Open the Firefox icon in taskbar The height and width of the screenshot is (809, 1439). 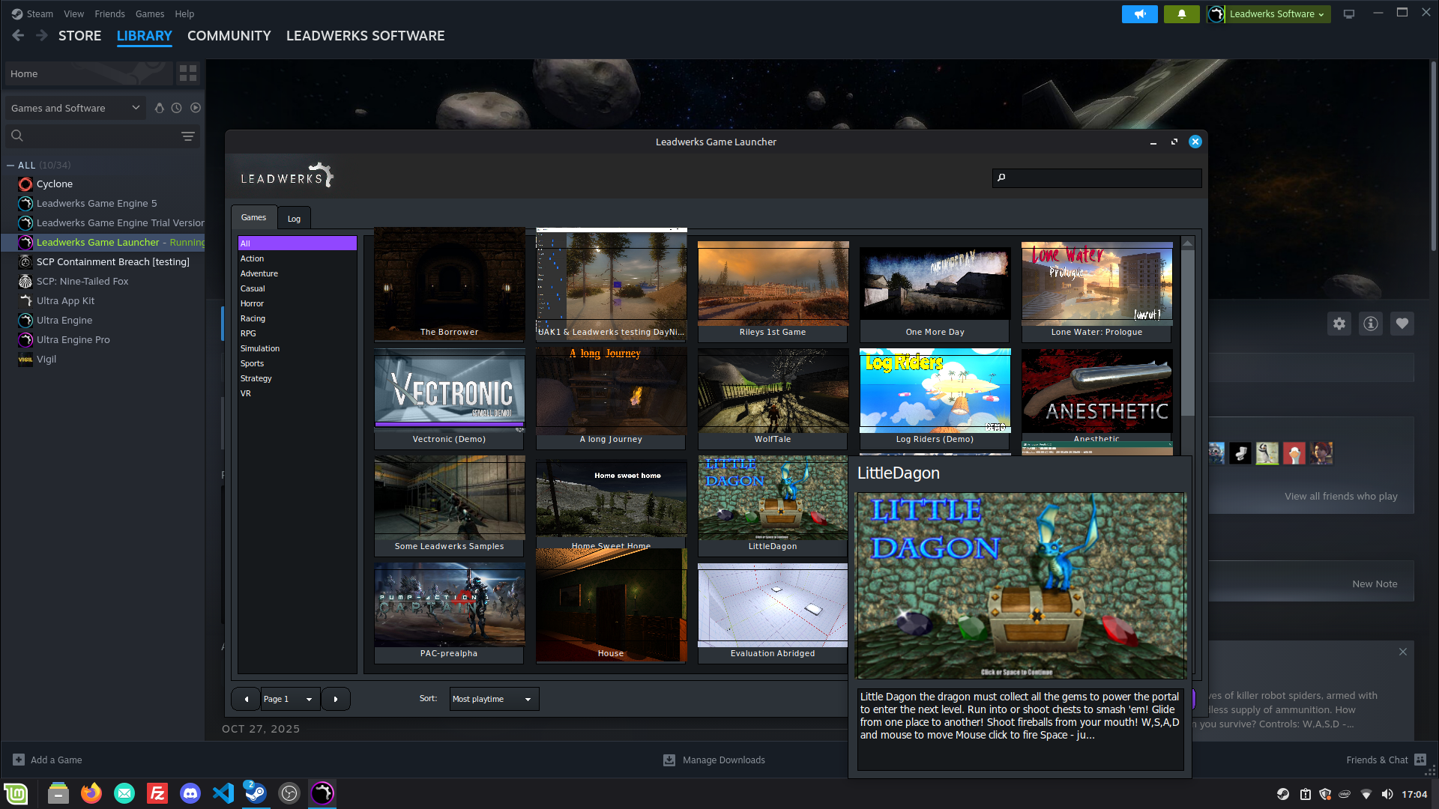point(91,793)
